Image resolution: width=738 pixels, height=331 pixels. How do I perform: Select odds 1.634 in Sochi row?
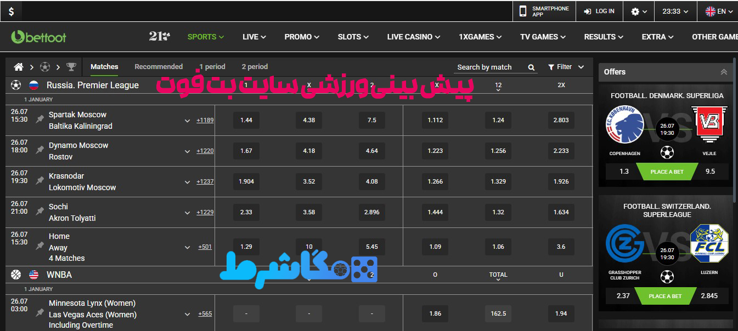pyautogui.click(x=561, y=212)
